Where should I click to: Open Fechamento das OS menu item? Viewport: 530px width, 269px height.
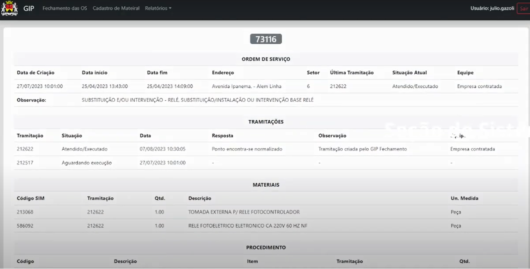(x=65, y=8)
